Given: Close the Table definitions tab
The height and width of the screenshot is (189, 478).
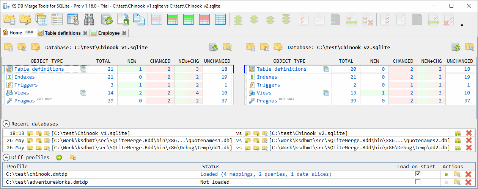Looking at the screenshot, I should [85, 33].
